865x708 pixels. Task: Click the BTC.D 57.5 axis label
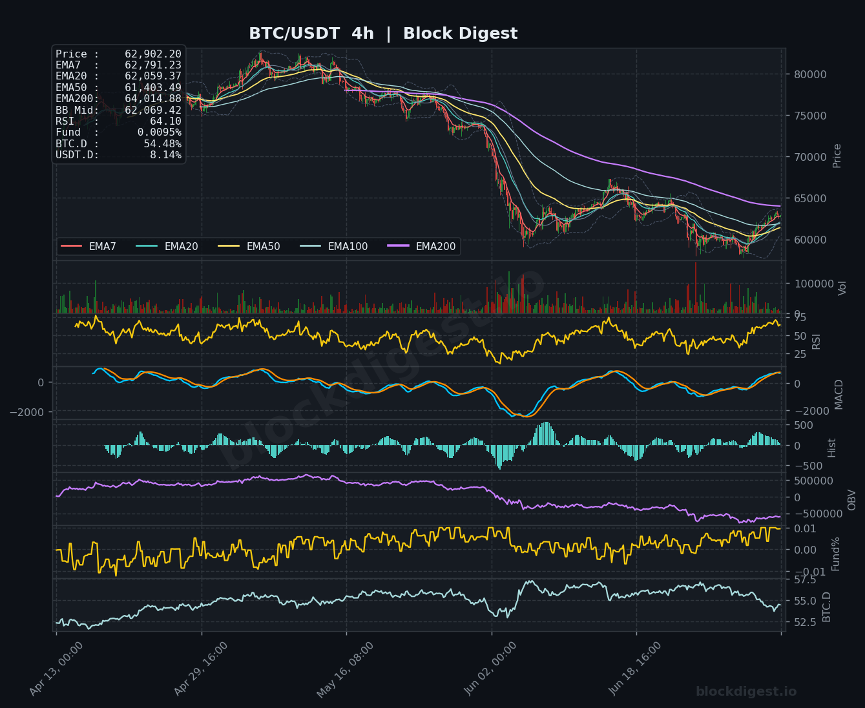(804, 580)
